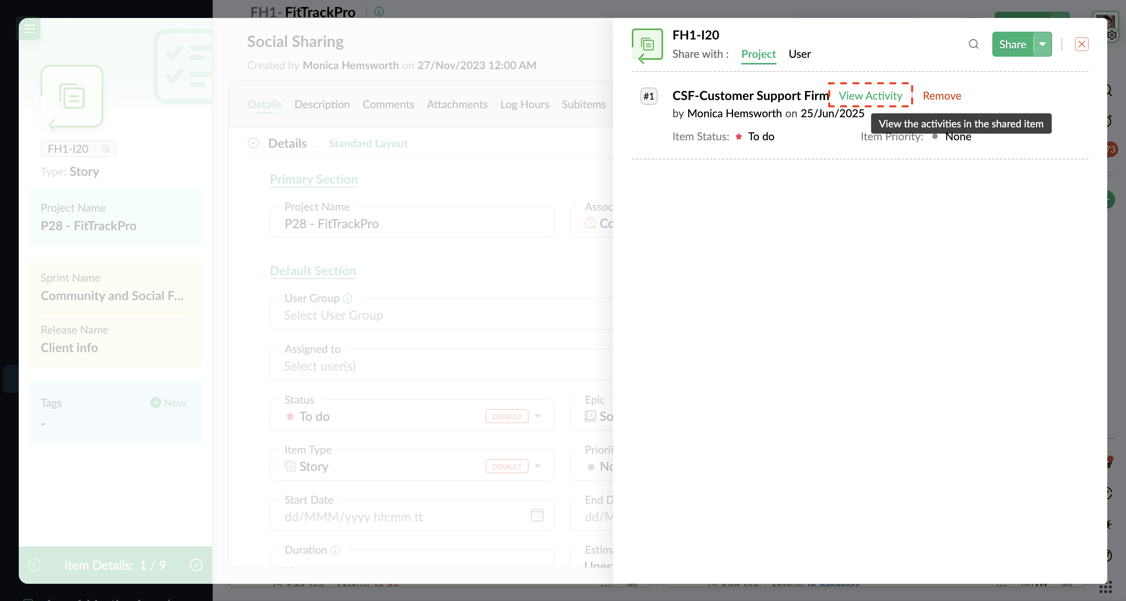
Task: Close the share panel with red X
Action: 1081,44
